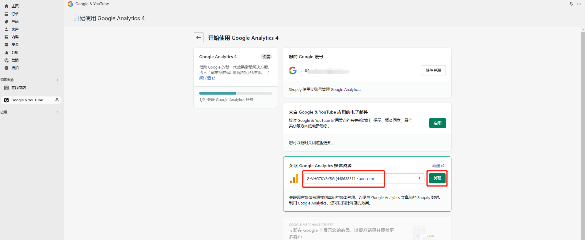585x240 pixels.
Task: Open the 新建 create link
Action: (x=438, y=166)
